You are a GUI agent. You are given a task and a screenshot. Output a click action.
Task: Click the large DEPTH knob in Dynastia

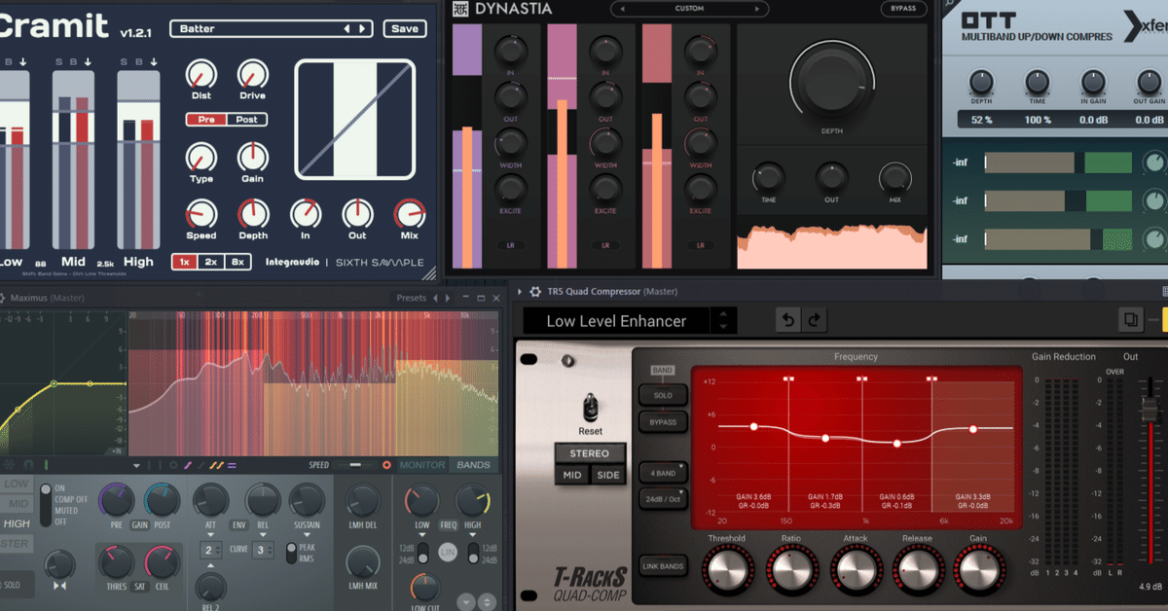tap(832, 81)
